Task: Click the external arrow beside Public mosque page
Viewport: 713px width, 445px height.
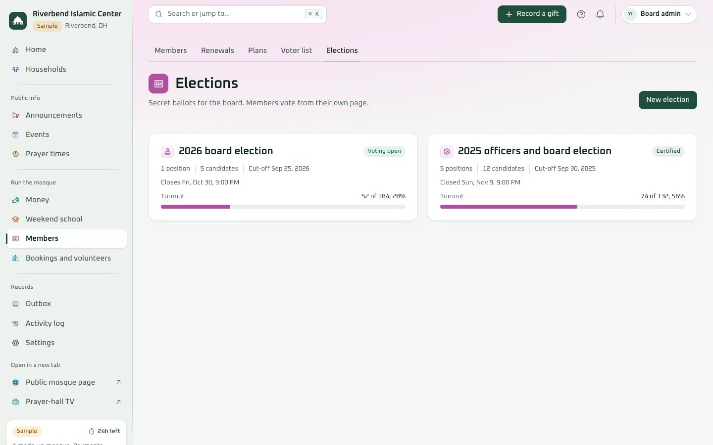Action: 118,382
